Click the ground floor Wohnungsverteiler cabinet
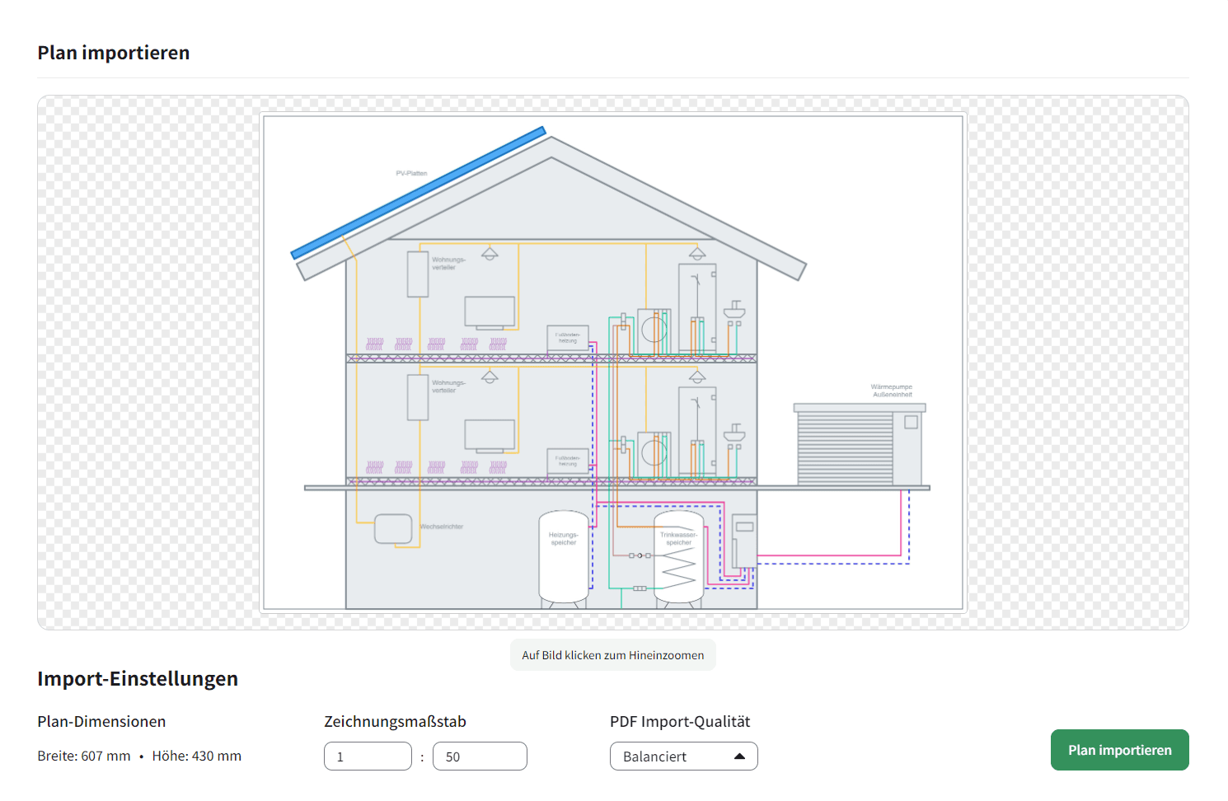 [x=418, y=397]
